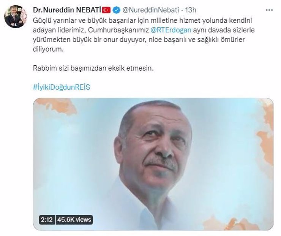Click the word 'Cumhurbaşkanımız' in the tweet text
Image resolution: width=281 pixels, height=236 pixels.
pos(118,30)
